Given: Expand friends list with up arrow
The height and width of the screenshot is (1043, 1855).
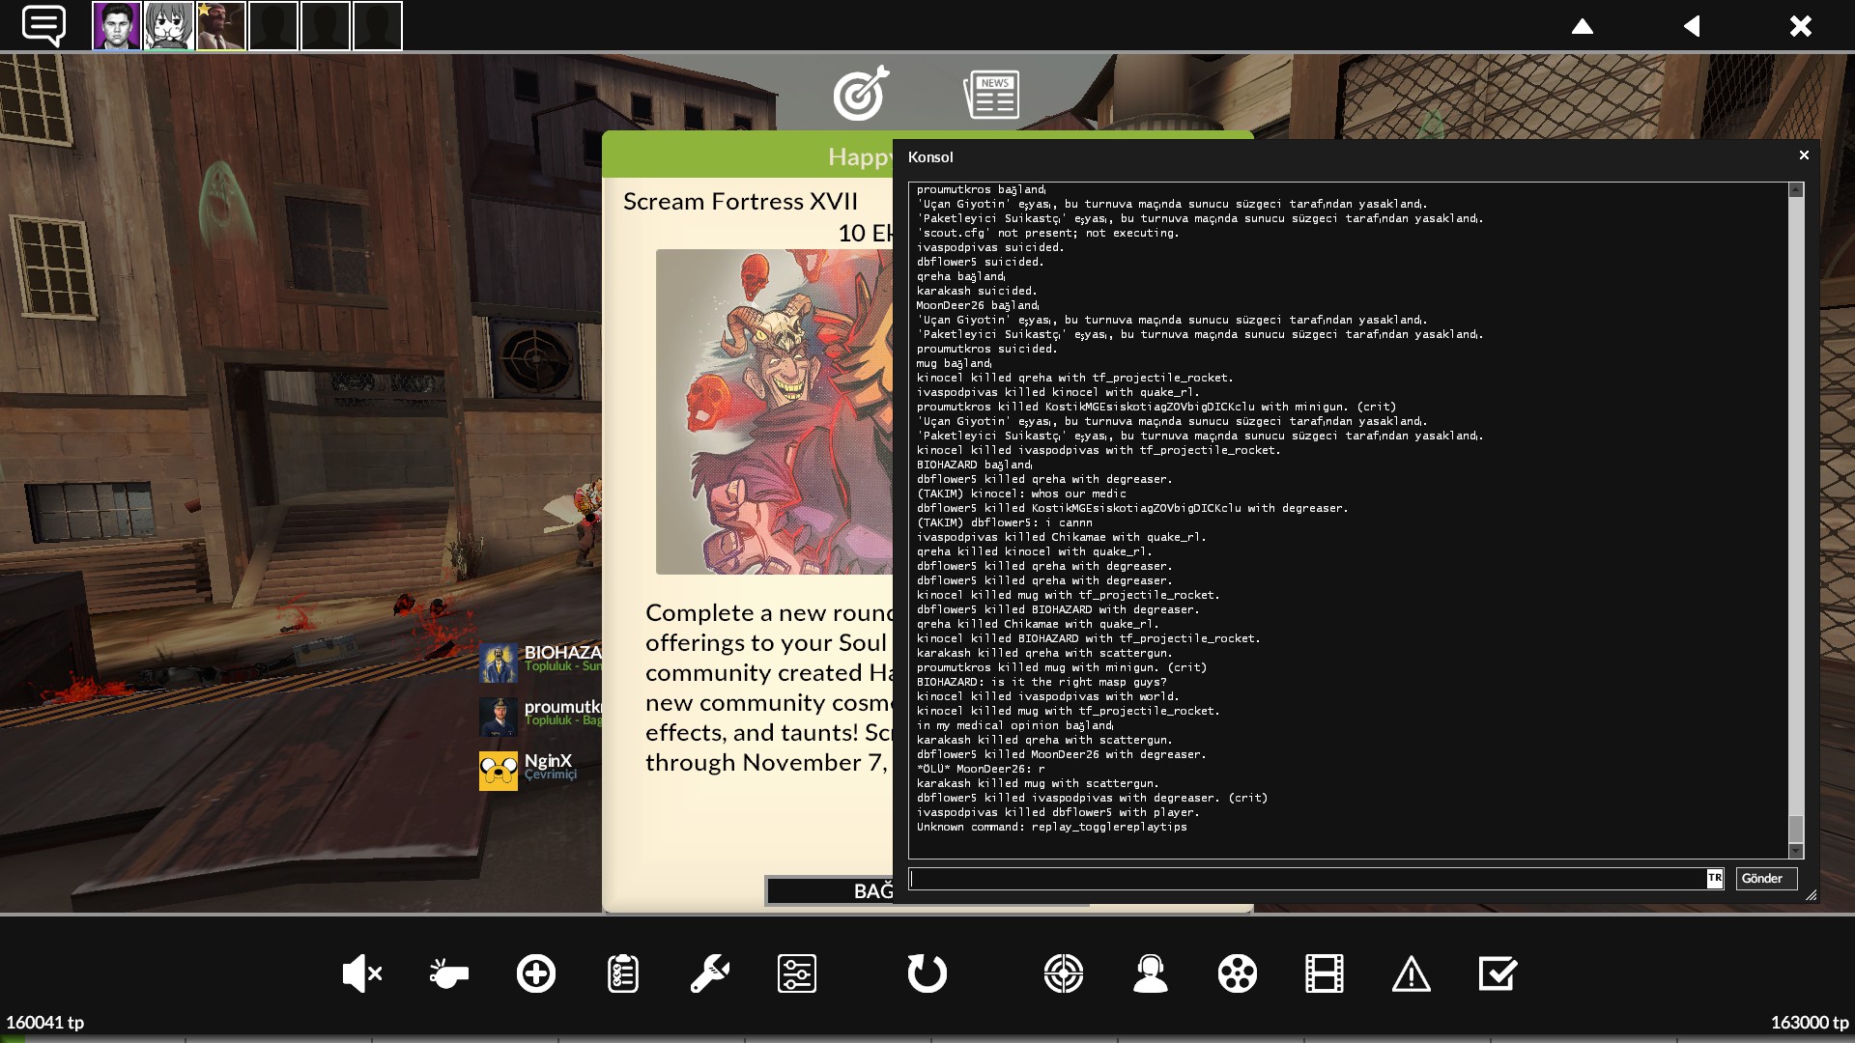Looking at the screenshot, I should point(1582,26).
